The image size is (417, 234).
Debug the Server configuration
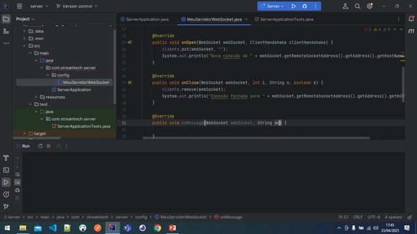pos(305,6)
